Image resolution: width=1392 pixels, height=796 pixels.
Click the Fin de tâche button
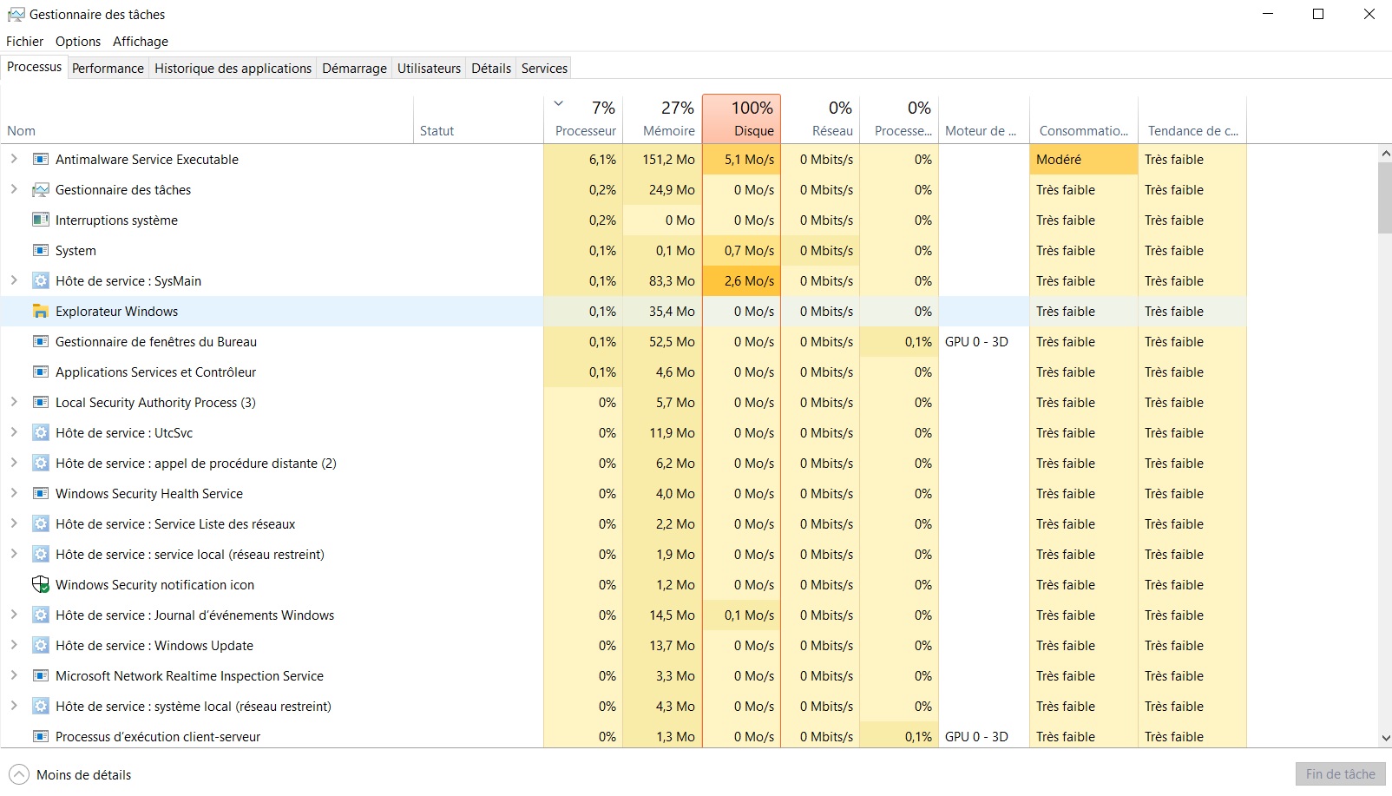coord(1340,774)
